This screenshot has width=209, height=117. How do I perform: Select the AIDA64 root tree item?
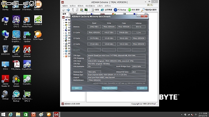coord(66,17)
